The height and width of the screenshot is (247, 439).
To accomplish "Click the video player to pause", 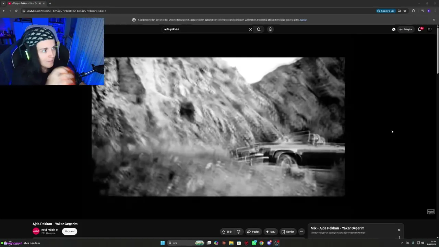I will [x=218, y=127].
